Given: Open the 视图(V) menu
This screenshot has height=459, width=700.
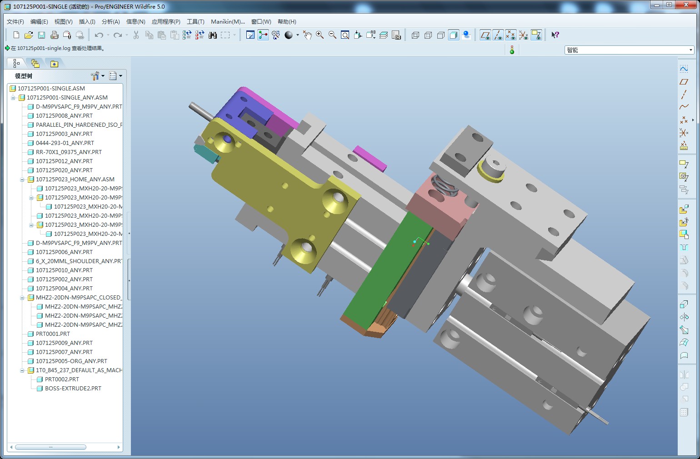Looking at the screenshot, I should [x=63, y=21].
